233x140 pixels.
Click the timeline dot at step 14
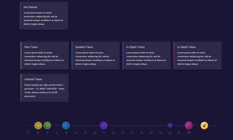pos(123,125)
